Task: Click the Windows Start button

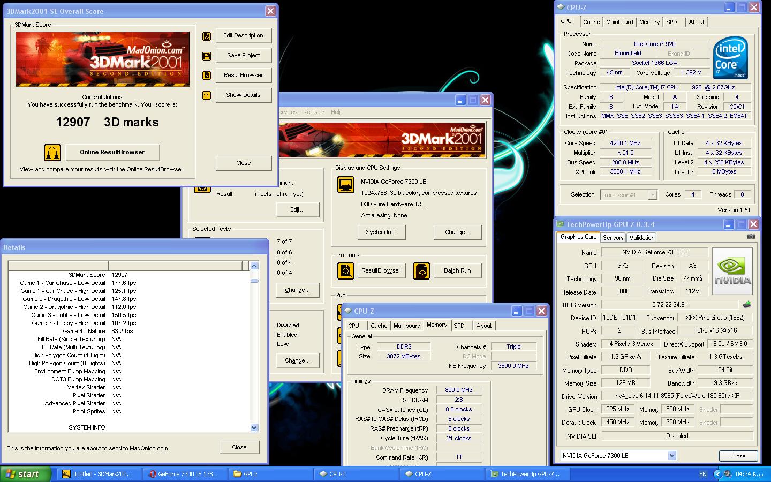Action: pos(26,474)
